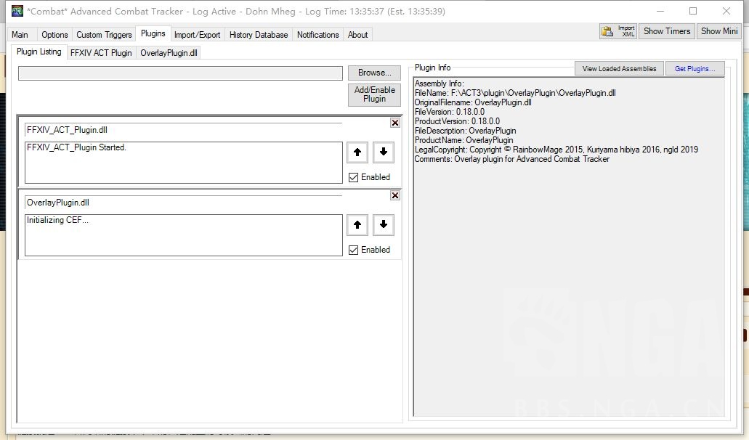This screenshot has width=749, height=440.
Task: Move OverlayPlugin.dll down with the arrow
Action: click(x=383, y=225)
